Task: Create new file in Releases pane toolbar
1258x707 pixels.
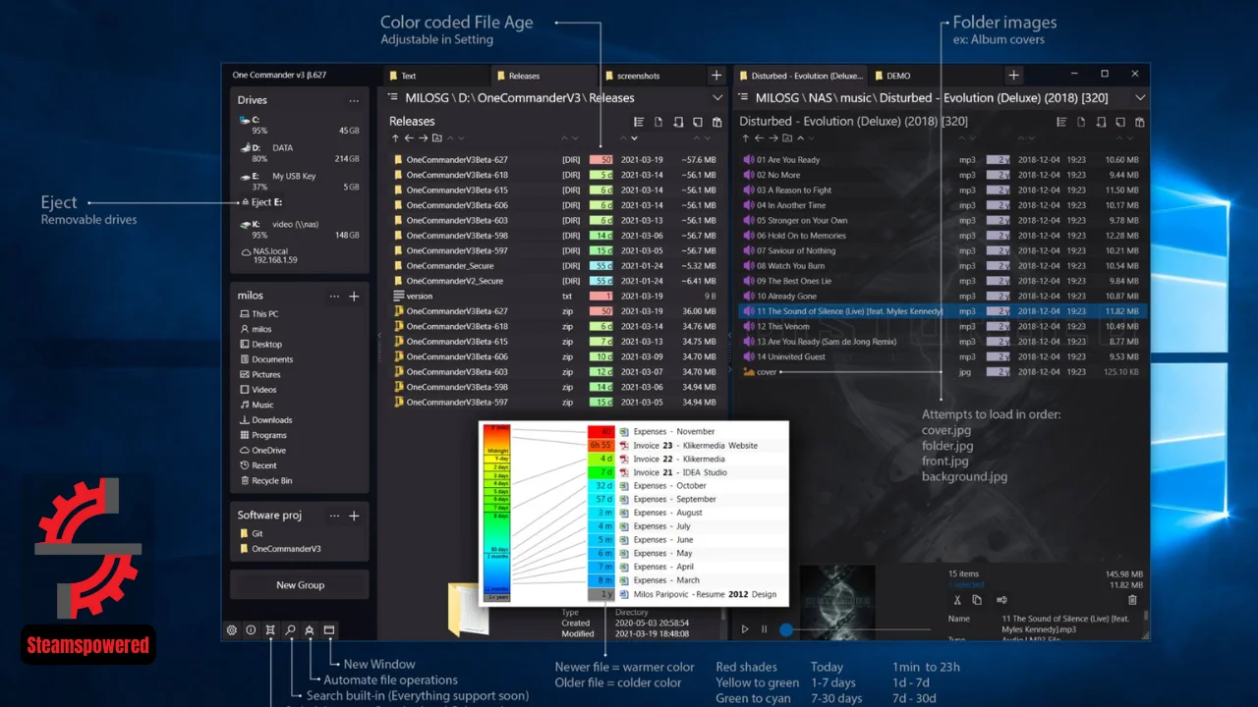Action: (658, 122)
